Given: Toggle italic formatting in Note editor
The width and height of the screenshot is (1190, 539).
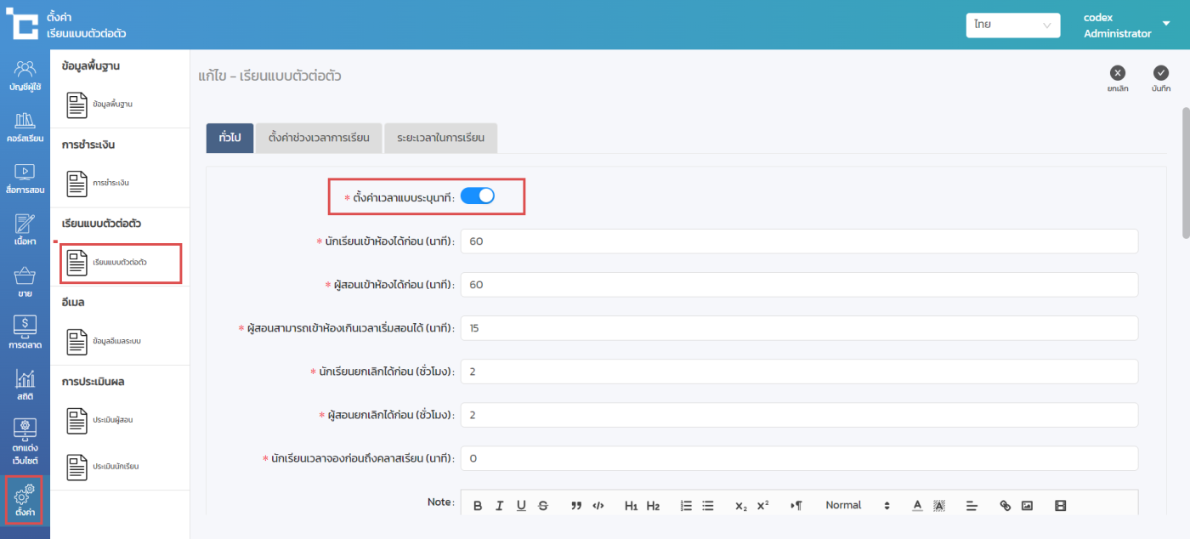Looking at the screenshot, I should point(499,506).
